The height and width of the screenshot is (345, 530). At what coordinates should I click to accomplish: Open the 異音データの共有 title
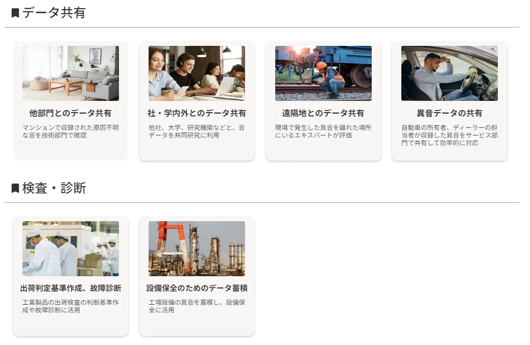[449, 113]
